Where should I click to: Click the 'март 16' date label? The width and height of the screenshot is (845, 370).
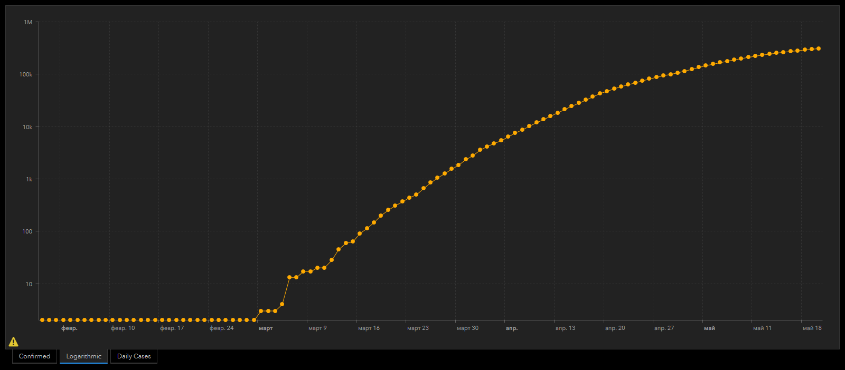369,328
